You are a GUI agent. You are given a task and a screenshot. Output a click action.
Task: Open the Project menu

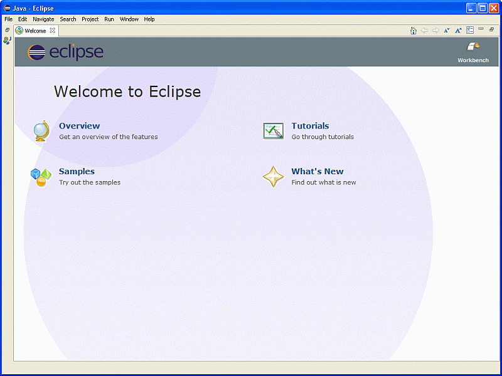90,19
